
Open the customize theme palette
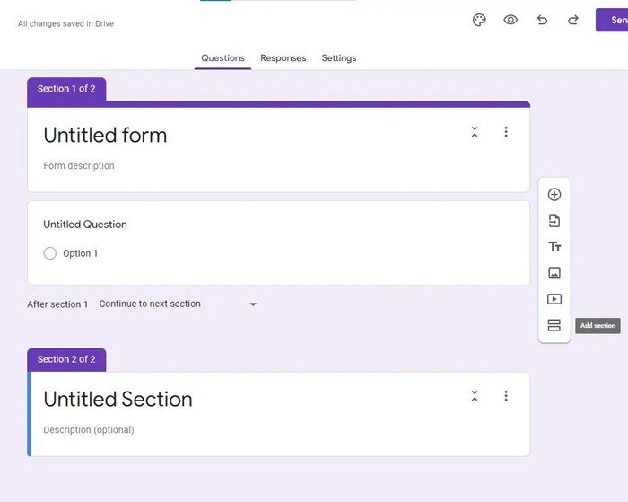pos(479,20)
